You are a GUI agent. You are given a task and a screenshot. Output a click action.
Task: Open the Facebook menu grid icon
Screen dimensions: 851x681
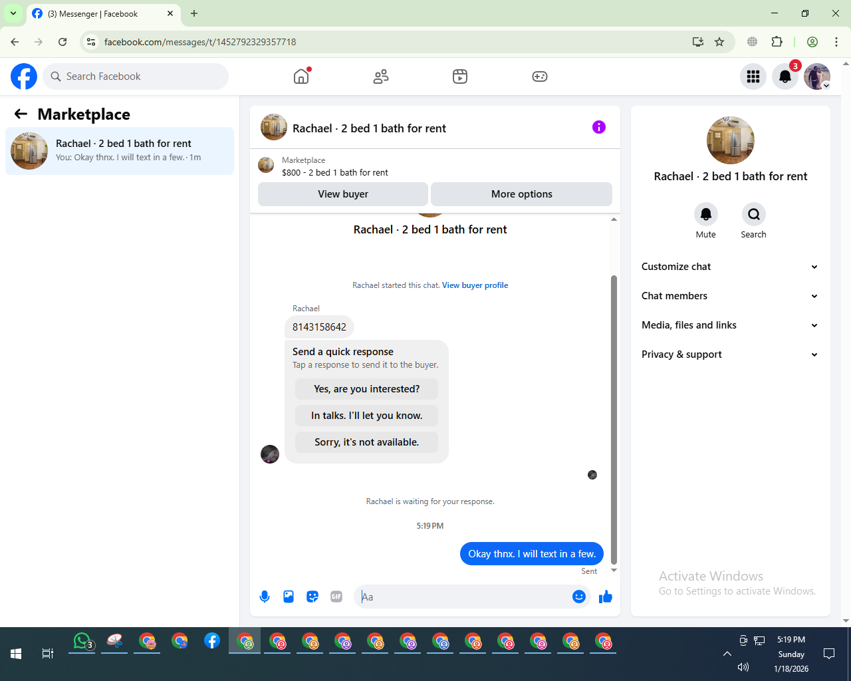(x=753, y=76)
